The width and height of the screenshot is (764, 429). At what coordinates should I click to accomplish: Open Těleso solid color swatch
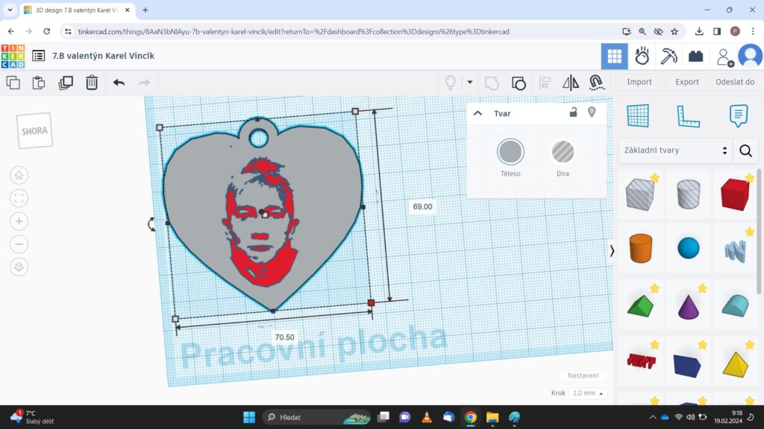(x=510, y=152)
